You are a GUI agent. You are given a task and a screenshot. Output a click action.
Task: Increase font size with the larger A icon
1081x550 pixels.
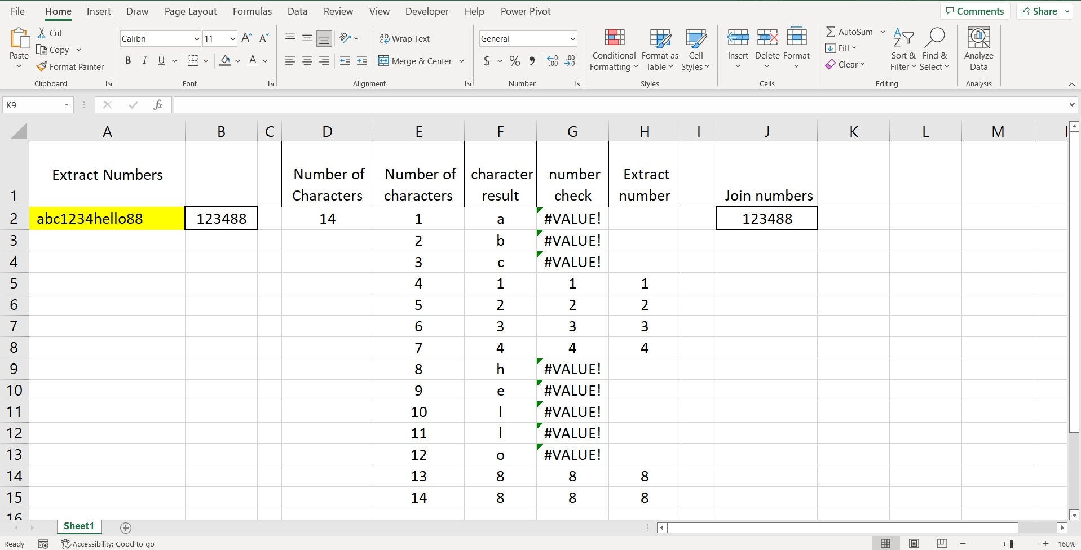246,38
